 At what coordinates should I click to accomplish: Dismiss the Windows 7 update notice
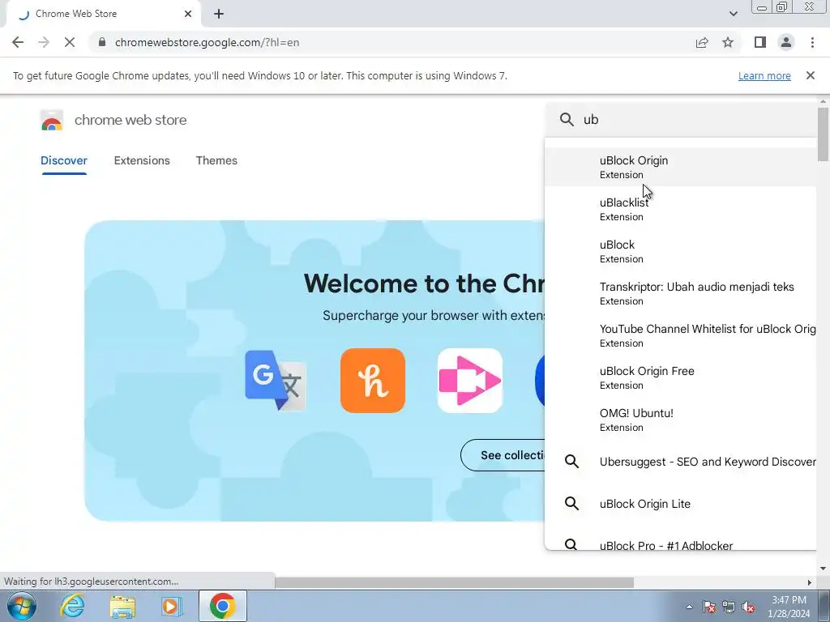click(810, 75)
